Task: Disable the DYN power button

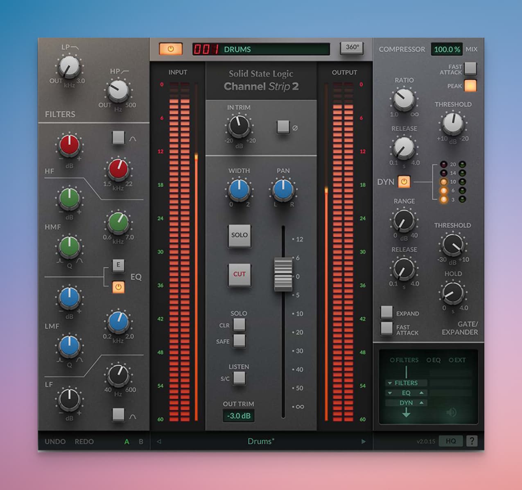Action: [404, 182]
